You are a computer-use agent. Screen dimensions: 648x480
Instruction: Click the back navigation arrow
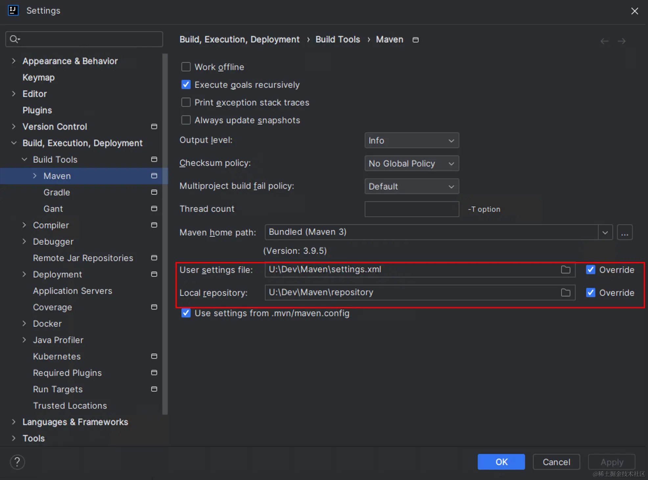[604, 41]
